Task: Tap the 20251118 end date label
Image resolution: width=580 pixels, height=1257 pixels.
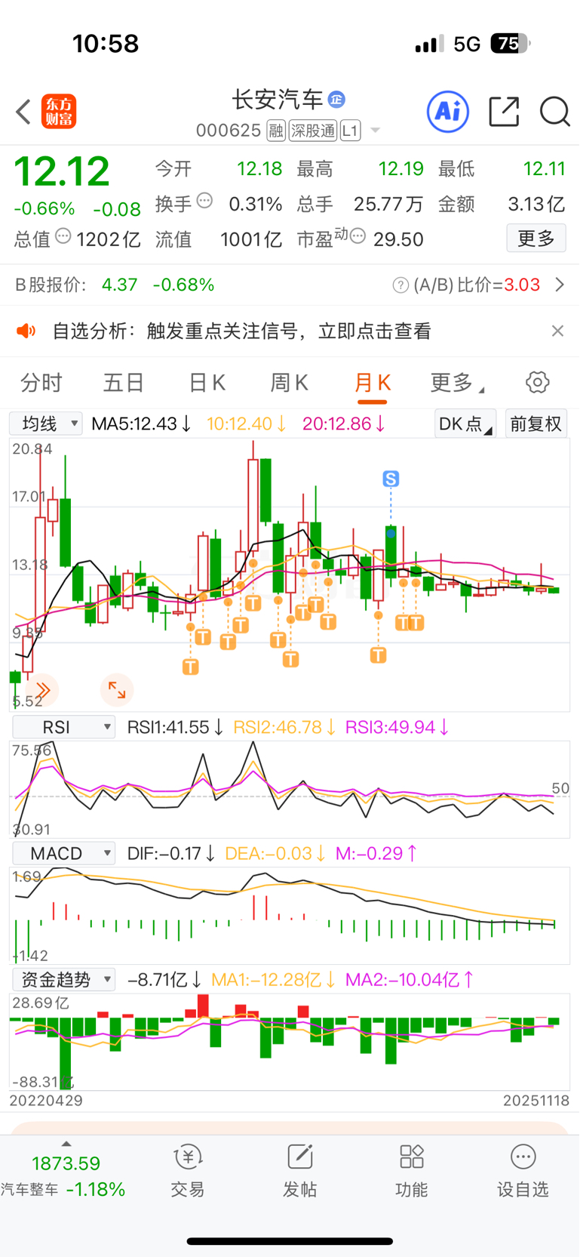Action: tap(536, 1100)
